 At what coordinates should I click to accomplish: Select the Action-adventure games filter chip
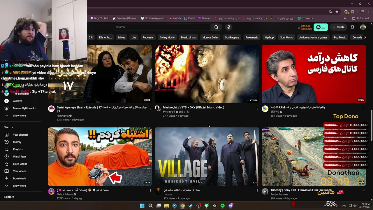tap(313, 37)
